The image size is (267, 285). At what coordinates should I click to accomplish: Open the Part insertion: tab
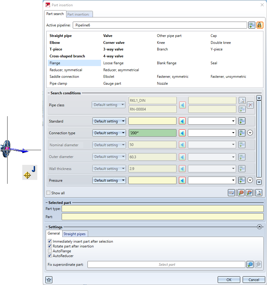[78, 14]
